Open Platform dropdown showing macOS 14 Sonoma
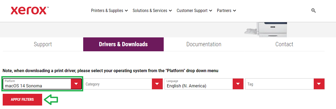 [x=42, y=84]
